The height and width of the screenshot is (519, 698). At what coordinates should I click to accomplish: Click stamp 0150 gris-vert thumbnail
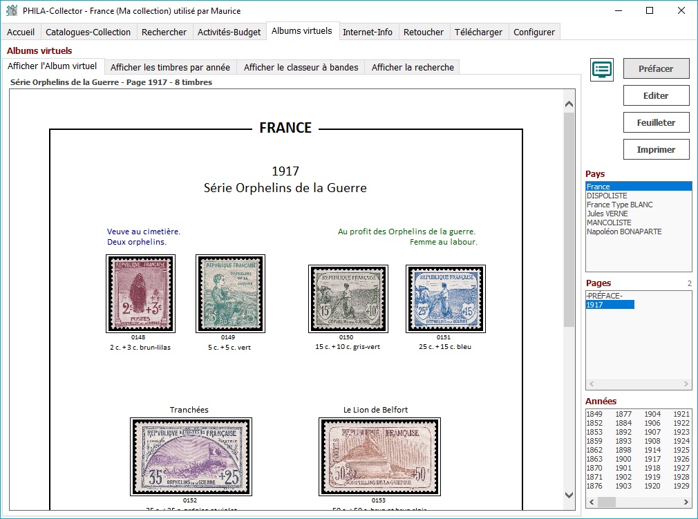click(348, 299)
